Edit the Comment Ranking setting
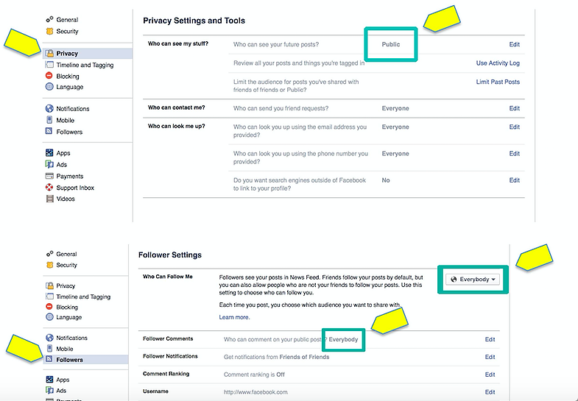This screenshot has height=401, width=578. [490, 375]
